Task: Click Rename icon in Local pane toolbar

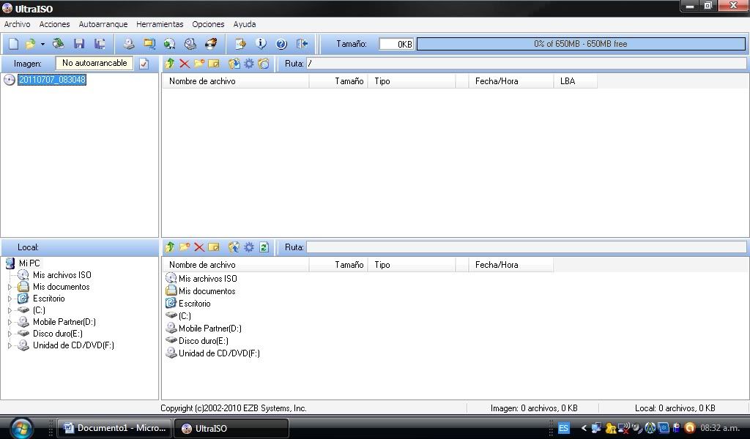Action: point(213,247)
